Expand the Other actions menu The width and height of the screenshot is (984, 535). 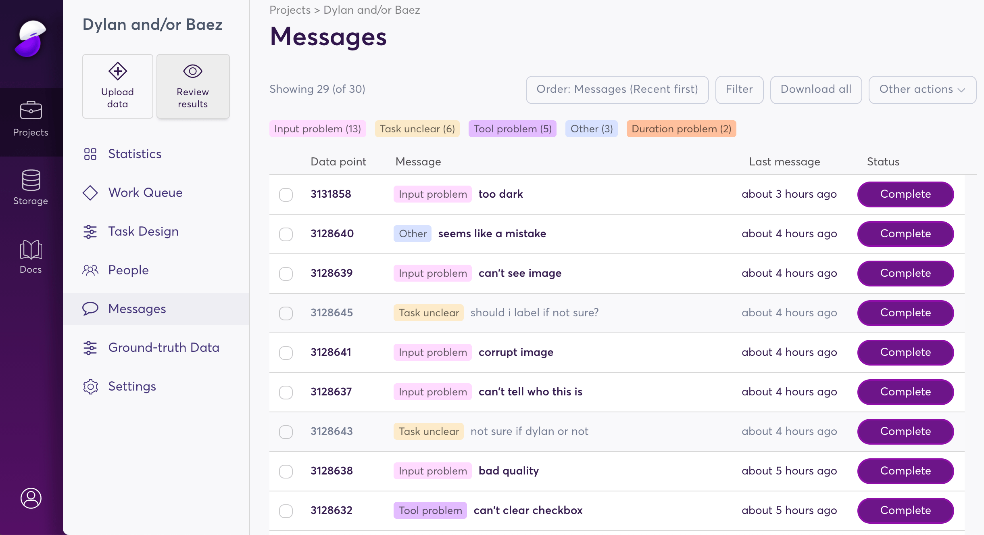922,90
